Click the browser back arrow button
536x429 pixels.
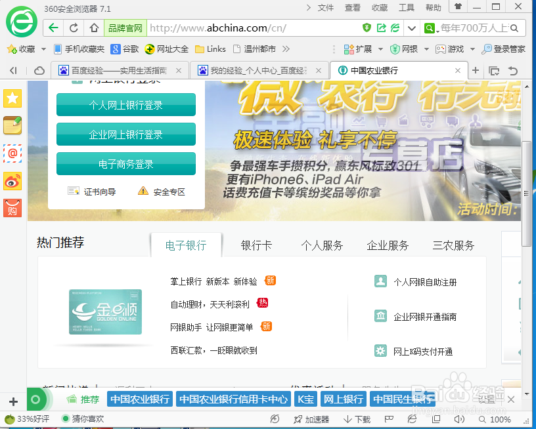click(53, 28)
